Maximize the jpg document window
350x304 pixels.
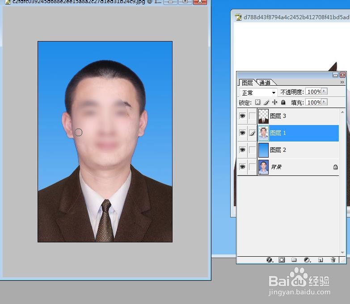[185, 2]
